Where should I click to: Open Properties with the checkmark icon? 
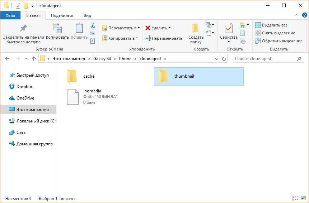pyautogui.click(x=229, y=28)
